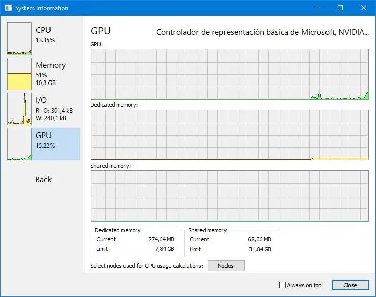The width and height of the screenshot is (376, 297).
Task: Enable the Always on top checkbox
Action: click(283, 285)
